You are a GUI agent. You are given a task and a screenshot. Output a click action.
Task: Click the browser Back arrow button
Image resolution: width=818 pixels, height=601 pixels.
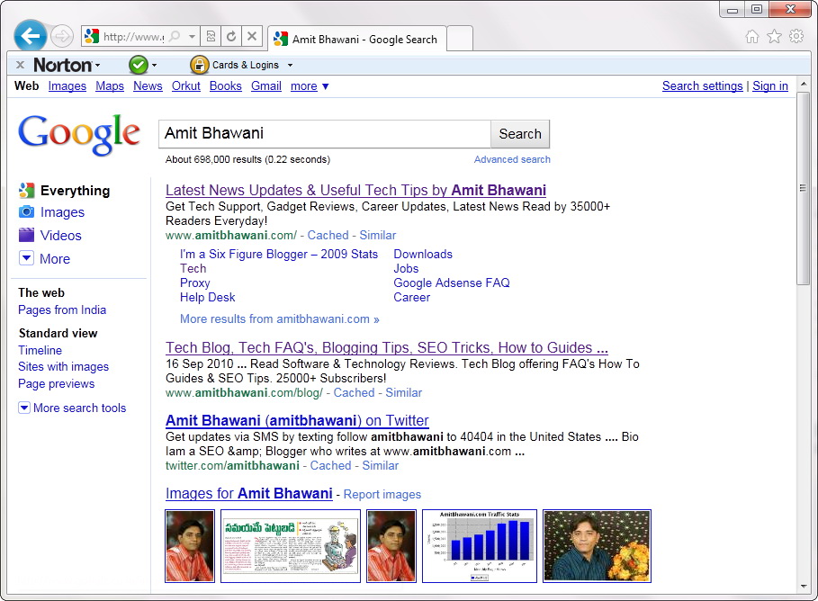[x=31, y=36]
